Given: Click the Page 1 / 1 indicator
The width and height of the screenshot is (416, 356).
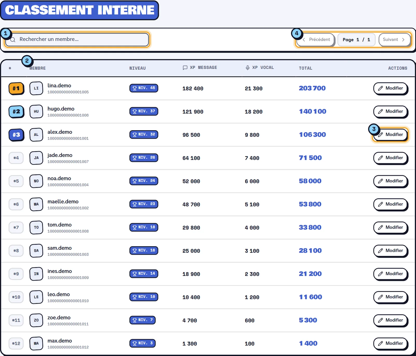Looking at the screenshot, I should tap(356, 40).
